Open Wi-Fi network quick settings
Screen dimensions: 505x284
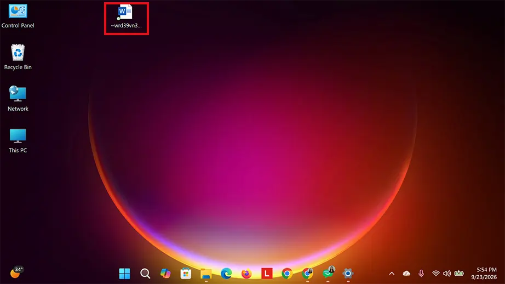tap(436, 274)
